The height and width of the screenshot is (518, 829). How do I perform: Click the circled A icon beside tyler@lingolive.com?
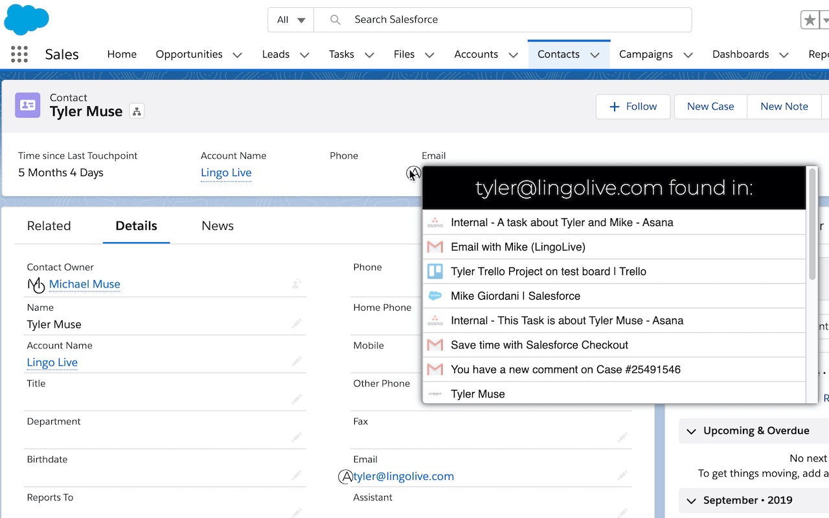click(346, 477)
